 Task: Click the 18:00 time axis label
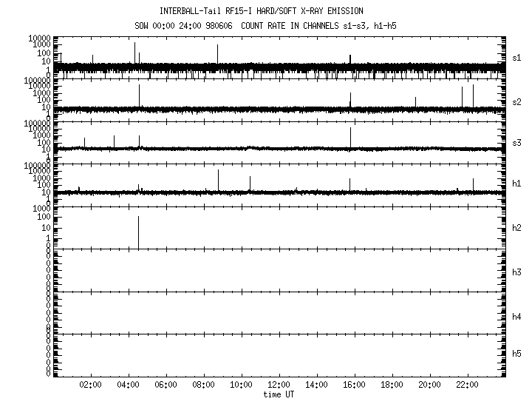click(392, 385)
